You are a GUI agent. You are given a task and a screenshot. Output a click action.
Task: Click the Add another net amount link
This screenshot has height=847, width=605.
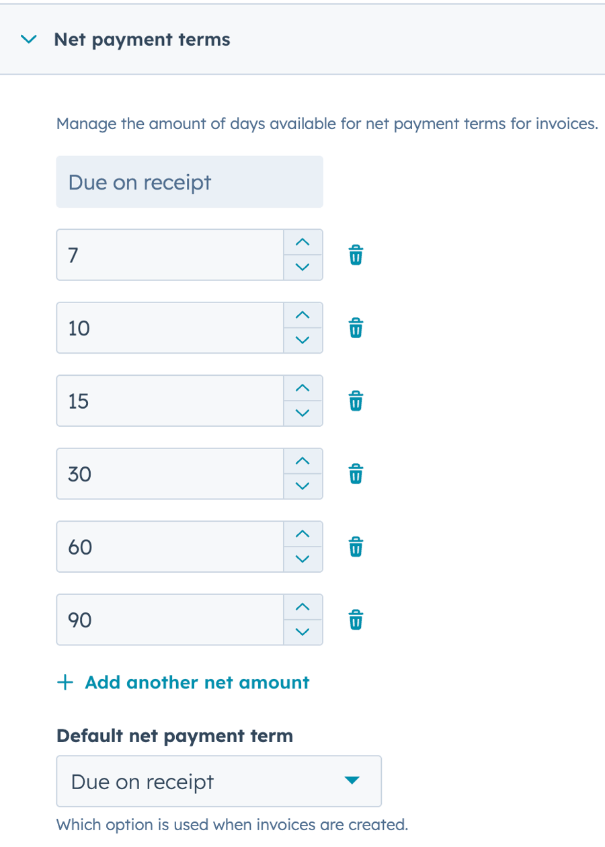pos(195,682)
